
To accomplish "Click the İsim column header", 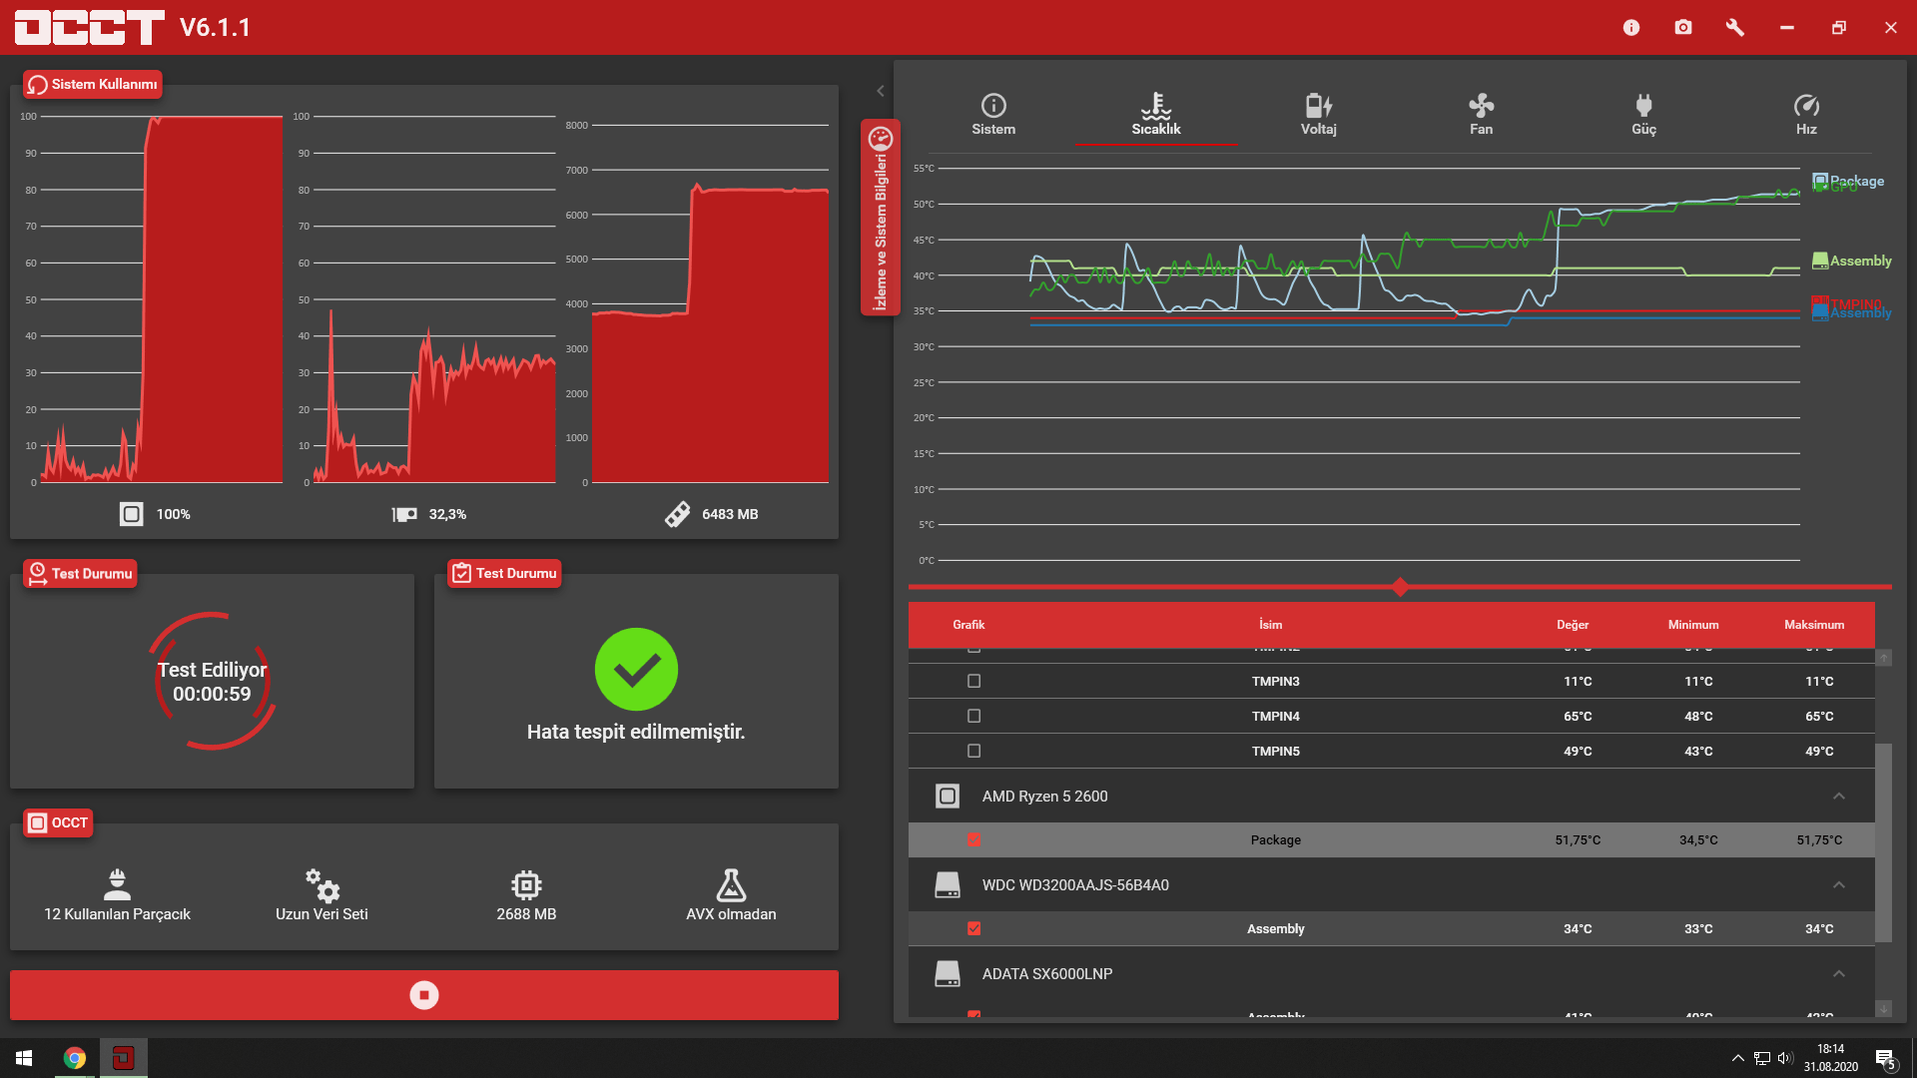I will tap(1270, 625).
